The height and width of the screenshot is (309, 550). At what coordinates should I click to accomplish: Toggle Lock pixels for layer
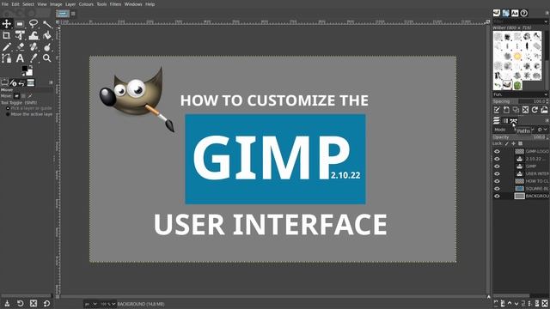coord(506,143)
